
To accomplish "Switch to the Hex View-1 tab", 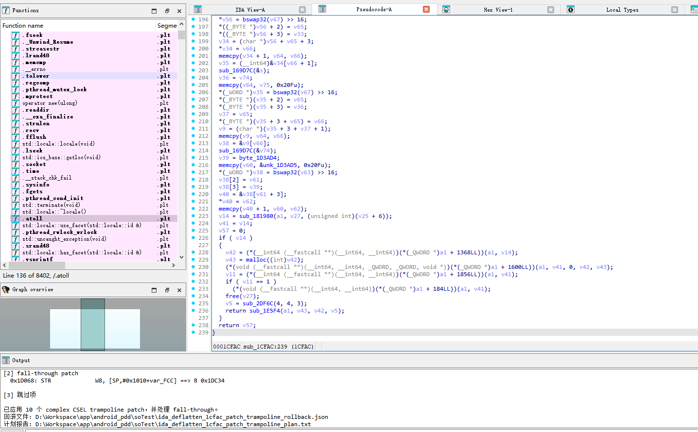I will pyautogui.click(x=498, y=10).
